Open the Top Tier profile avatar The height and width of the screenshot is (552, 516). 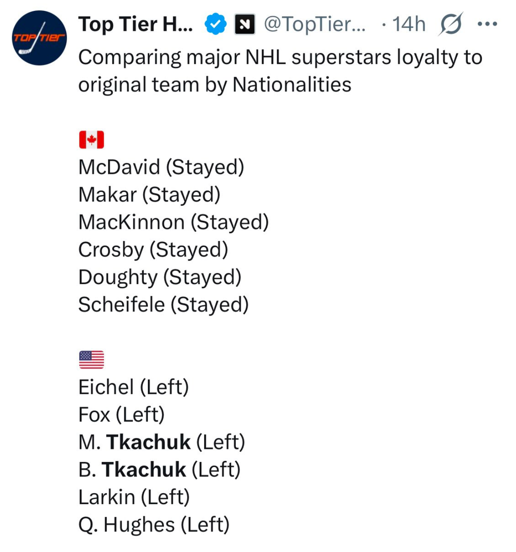pyautogui.click(x=39, y=38)
